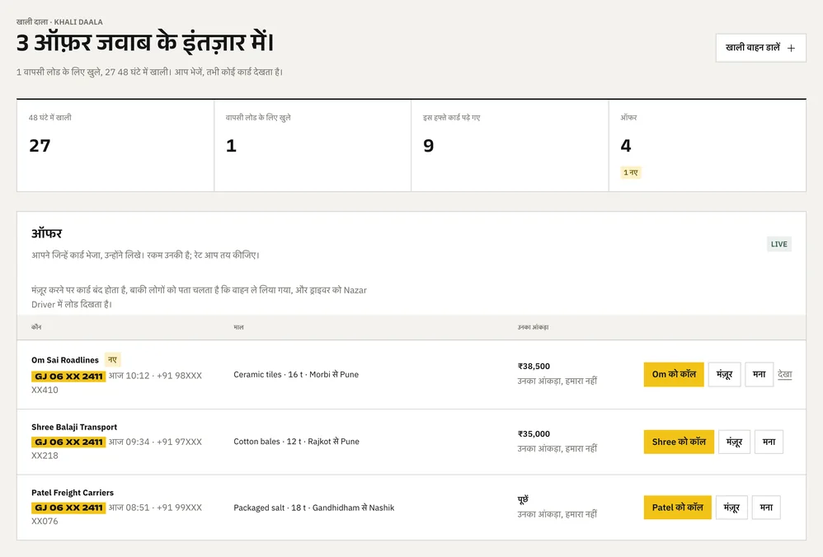
Task: Click the उनका आंकड़ा column header
Action: pos(533,327)
